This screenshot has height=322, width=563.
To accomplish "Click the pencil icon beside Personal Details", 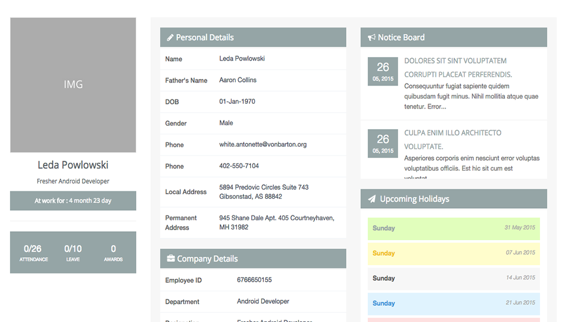I will coord(170,38).
